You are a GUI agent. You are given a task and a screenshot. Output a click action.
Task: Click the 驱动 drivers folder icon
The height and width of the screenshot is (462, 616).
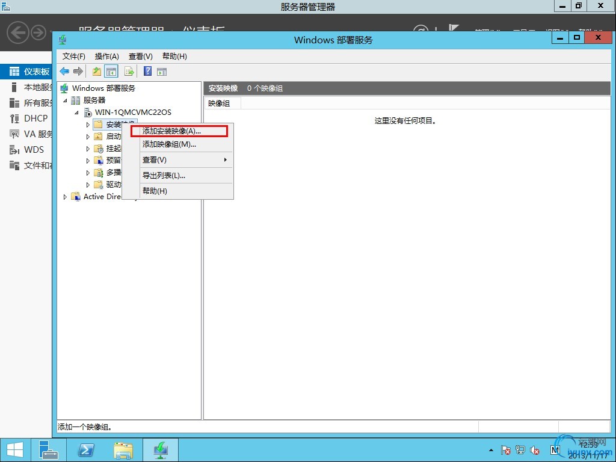click(x=99, y=185)
